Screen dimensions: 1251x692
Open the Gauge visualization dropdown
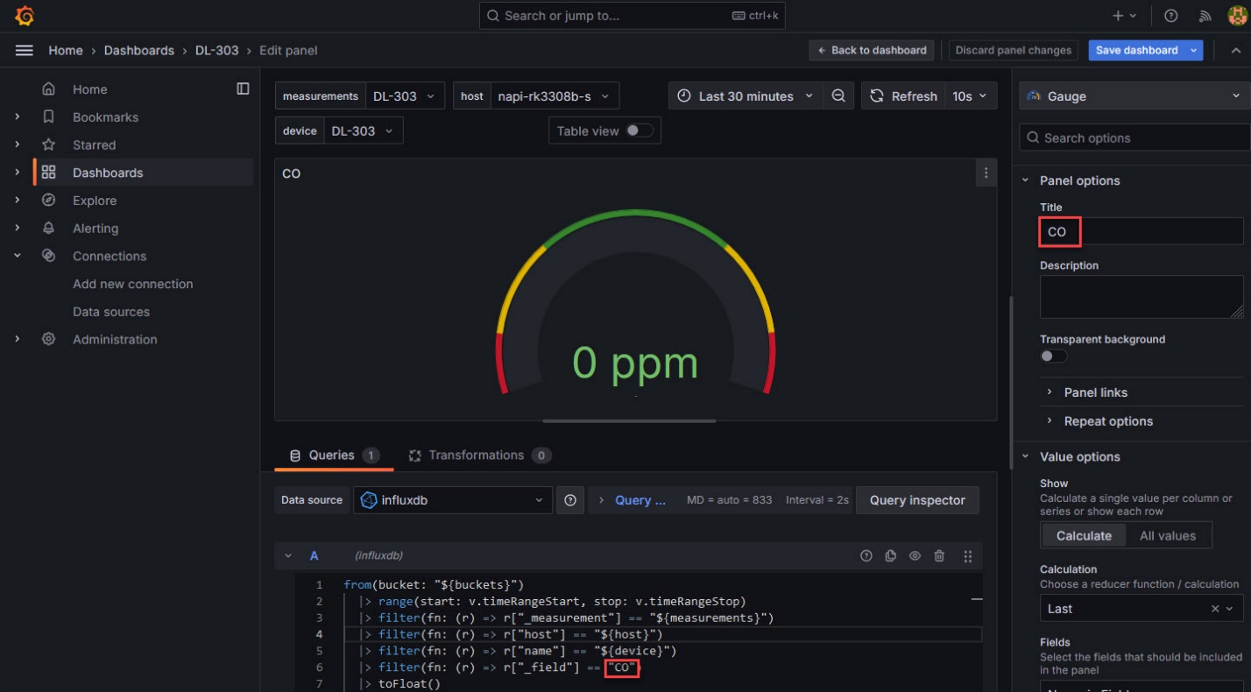coord(1134,95)
